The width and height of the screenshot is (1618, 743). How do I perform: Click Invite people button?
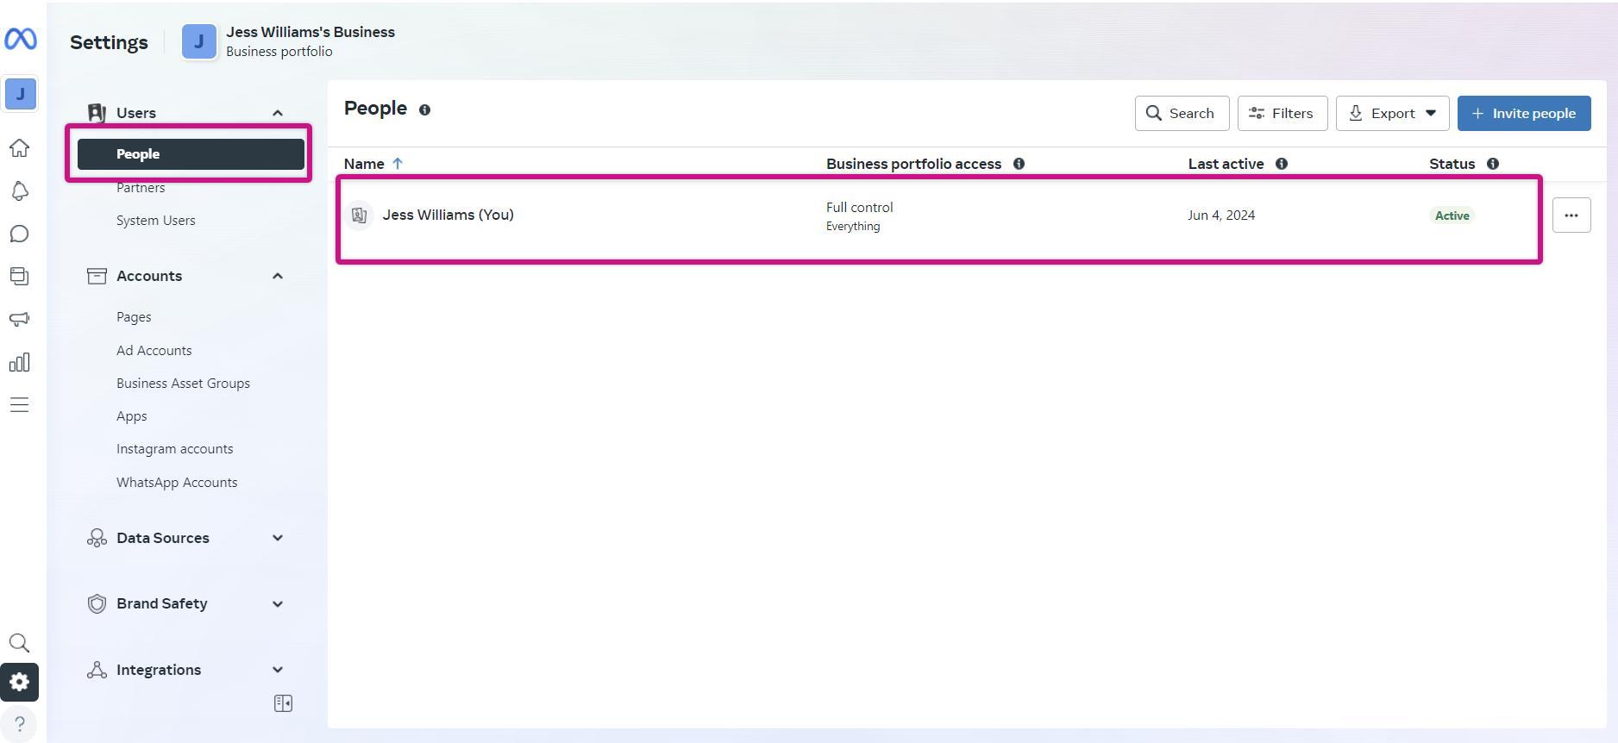tap(1524, 114)
